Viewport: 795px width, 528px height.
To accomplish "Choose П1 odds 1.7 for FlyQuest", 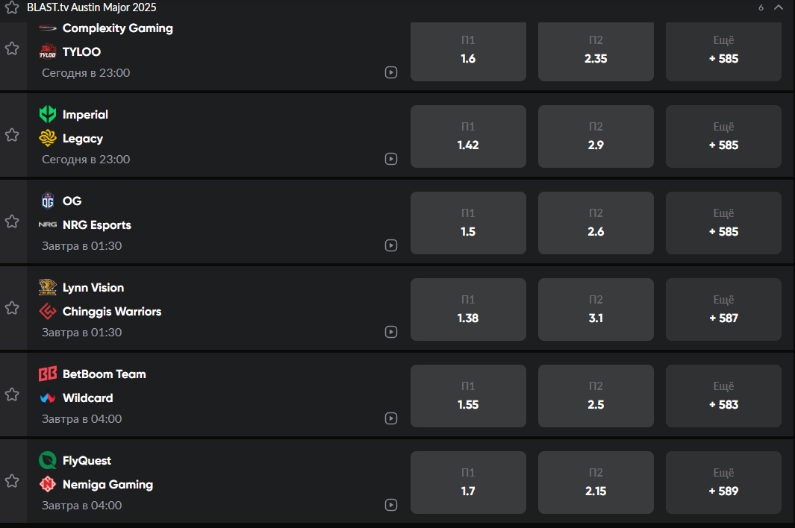I will tap(468, 483).
